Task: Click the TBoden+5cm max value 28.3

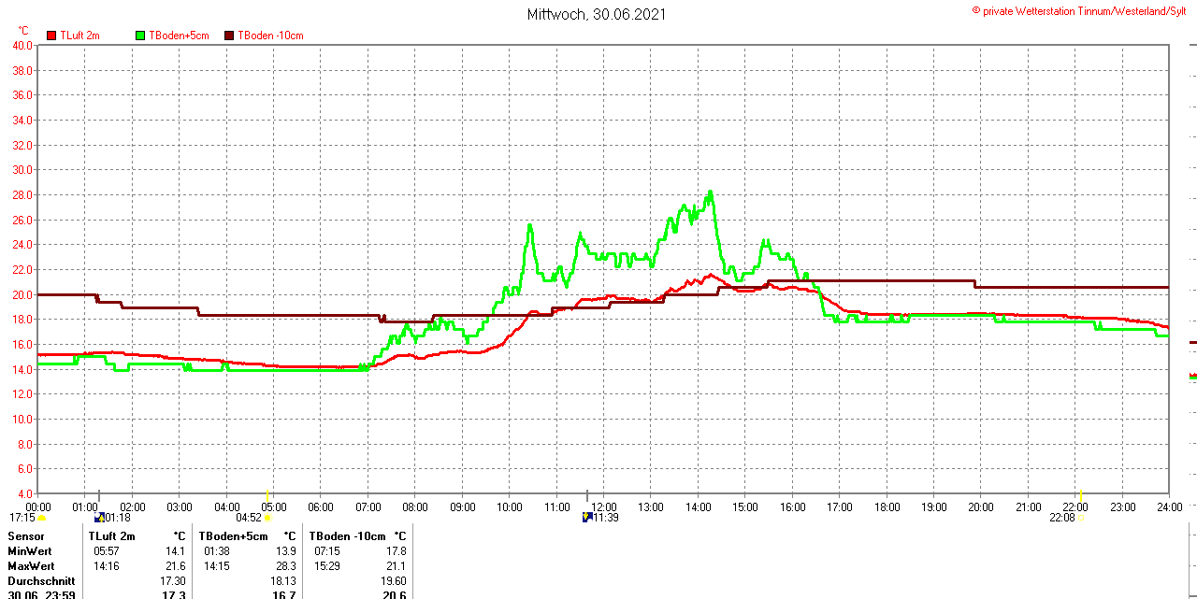Action: coord(286,566)
